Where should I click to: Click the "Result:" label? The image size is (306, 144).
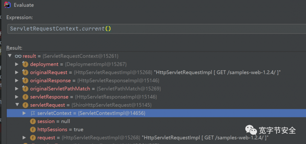[14, 48]
